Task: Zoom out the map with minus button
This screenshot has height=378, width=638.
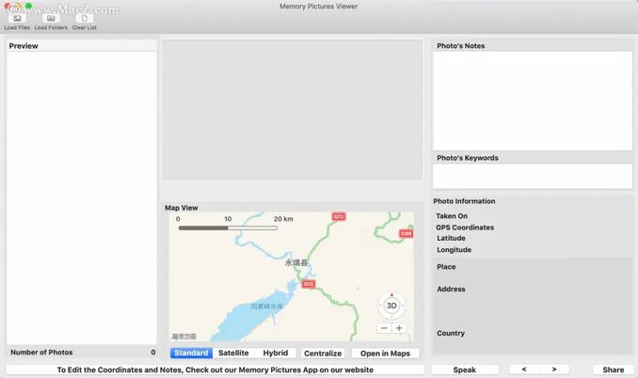Action: point(384,328)
